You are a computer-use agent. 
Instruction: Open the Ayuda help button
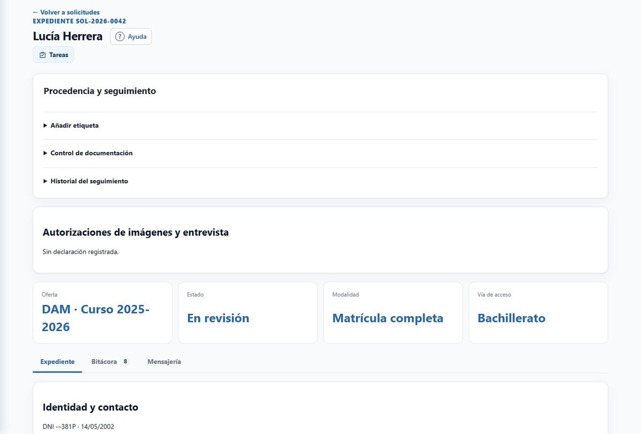[131, 37]
